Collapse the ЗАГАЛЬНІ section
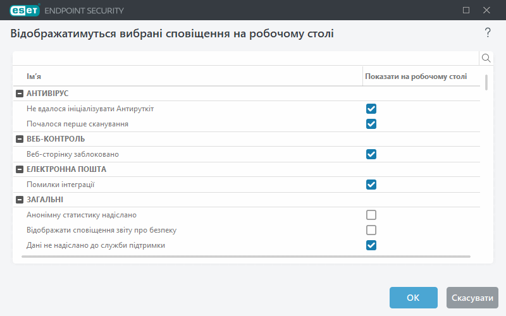Image resolution: width=506 pixels, height=316 pixels. click(19, 200)
